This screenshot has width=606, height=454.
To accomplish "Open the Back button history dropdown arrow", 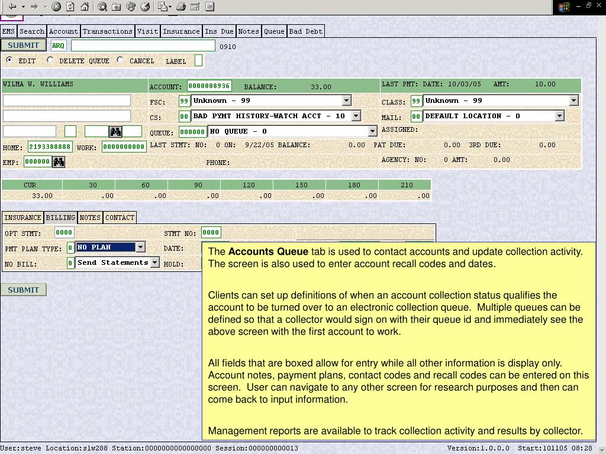I will [x=23, y=7].
